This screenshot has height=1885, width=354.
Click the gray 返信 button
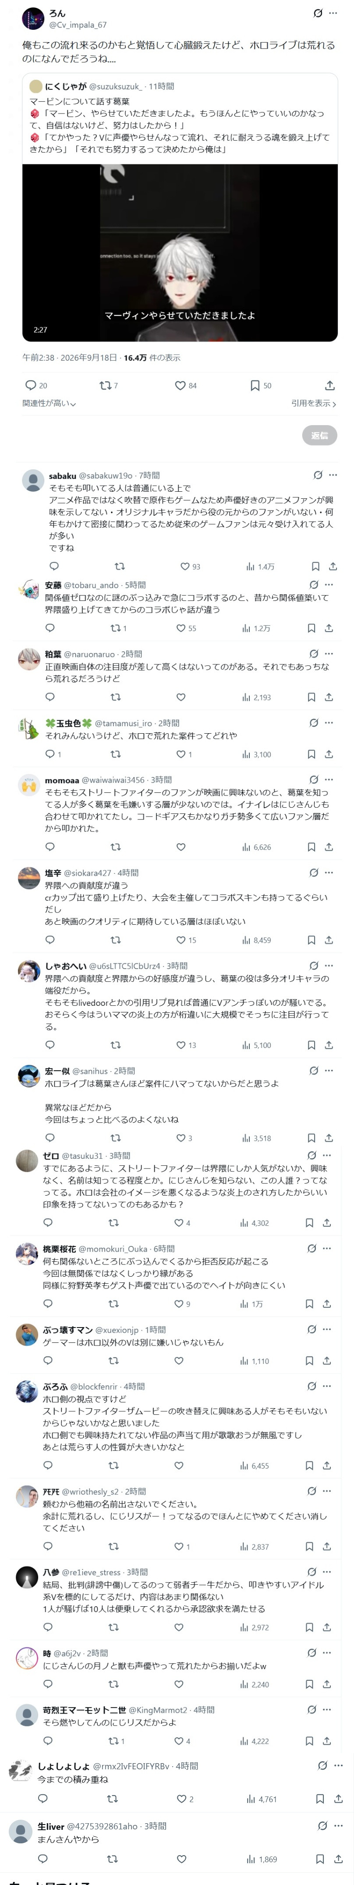pos(320,435)
